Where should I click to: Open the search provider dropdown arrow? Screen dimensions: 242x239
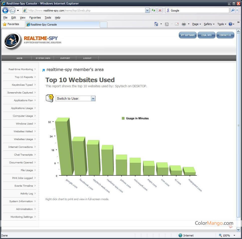coord(237,10)
